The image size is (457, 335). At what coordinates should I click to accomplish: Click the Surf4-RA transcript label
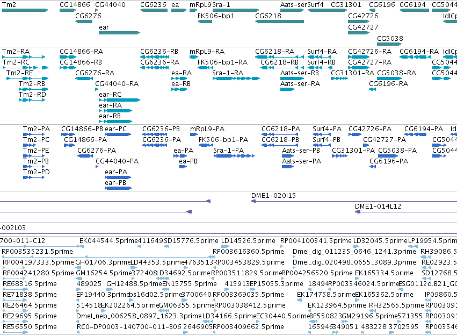coord(322,52)
